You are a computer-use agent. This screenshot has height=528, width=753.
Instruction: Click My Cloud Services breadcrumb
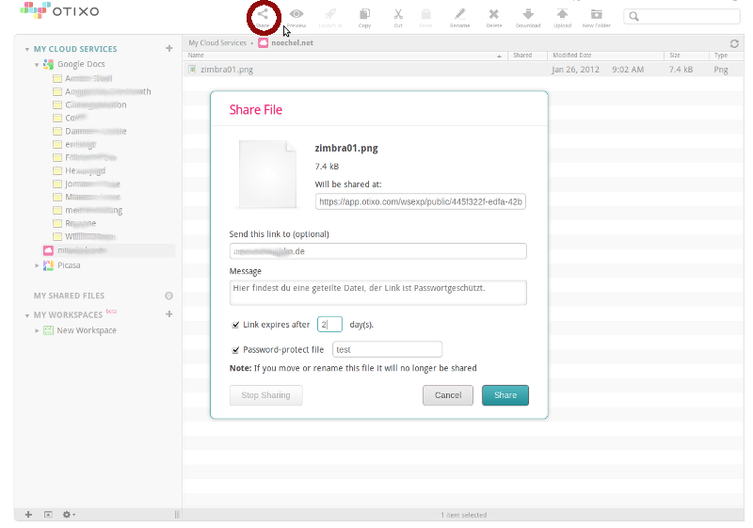click(x=217, y=43)
